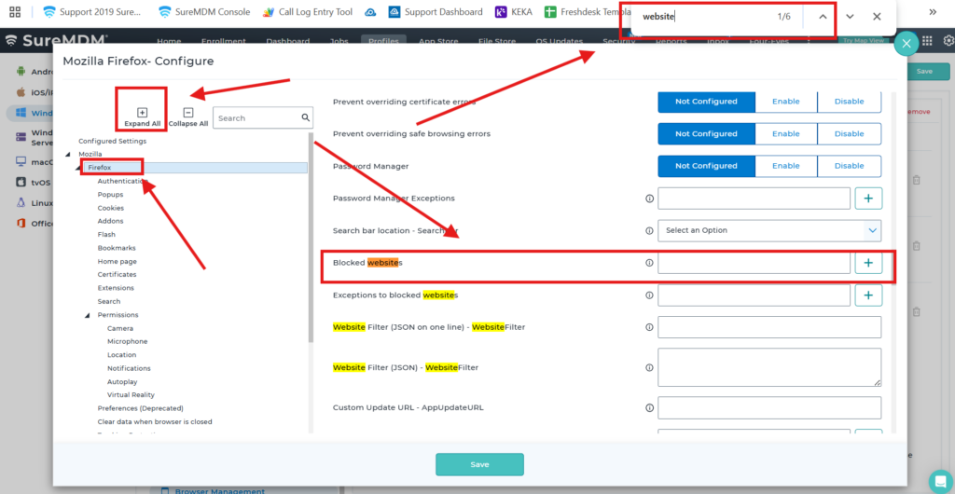
Task: Click Save in background Profiles page
Action: [924, 71]
